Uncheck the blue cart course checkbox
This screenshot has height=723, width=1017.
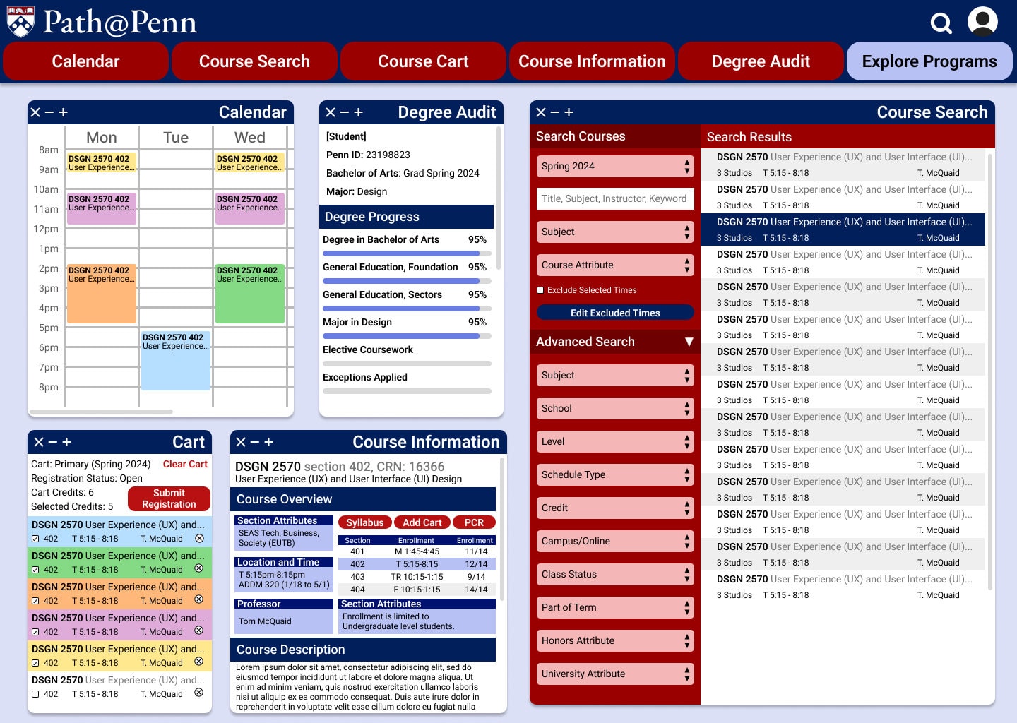pos(35,539)
